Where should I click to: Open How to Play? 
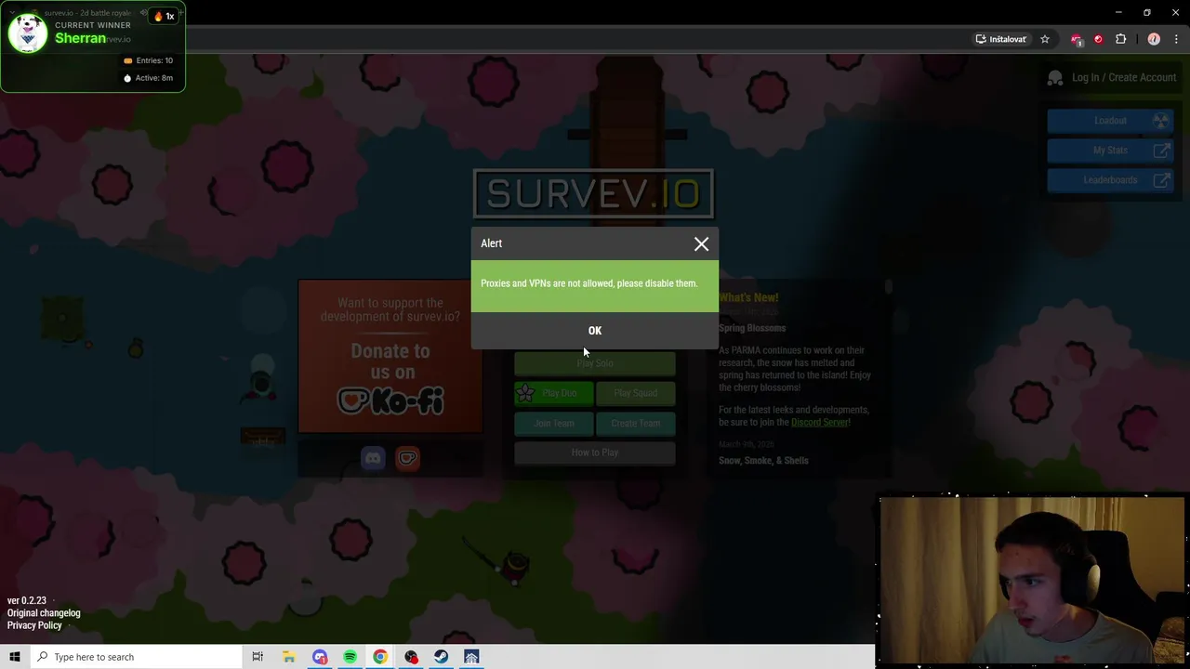(x=595, y=453)
